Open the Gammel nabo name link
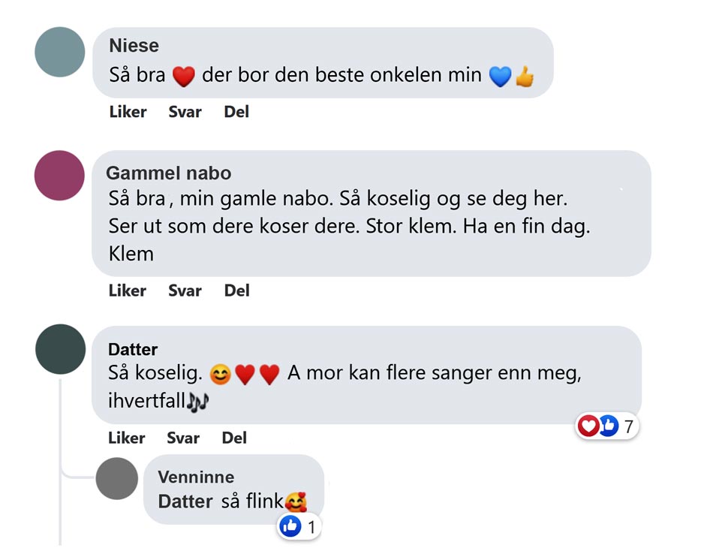 pyautogui.click(x=168, y=173)
